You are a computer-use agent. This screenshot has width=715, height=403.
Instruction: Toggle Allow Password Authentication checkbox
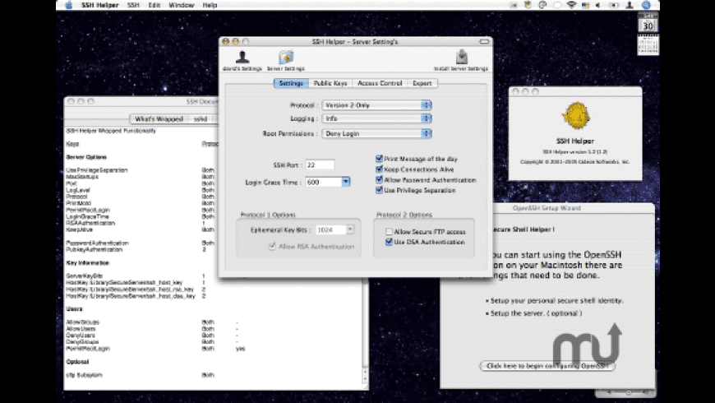(x=379, y=180)
